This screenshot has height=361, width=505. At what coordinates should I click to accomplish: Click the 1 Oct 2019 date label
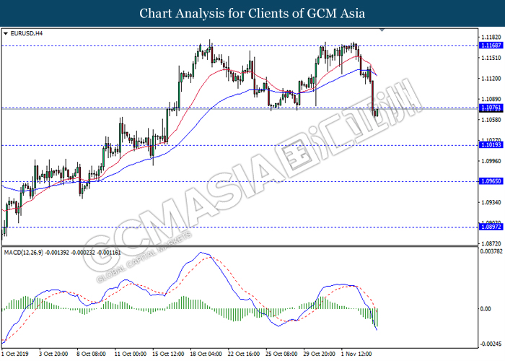click(15, 354)
